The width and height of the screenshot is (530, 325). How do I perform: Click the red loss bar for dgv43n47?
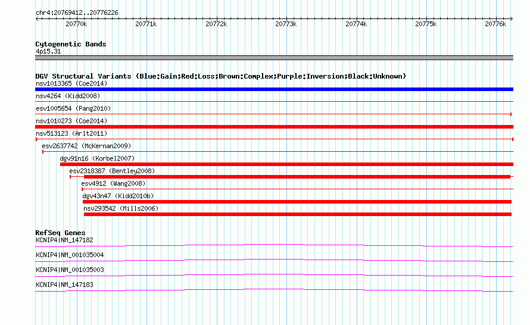tap(297, 202)
